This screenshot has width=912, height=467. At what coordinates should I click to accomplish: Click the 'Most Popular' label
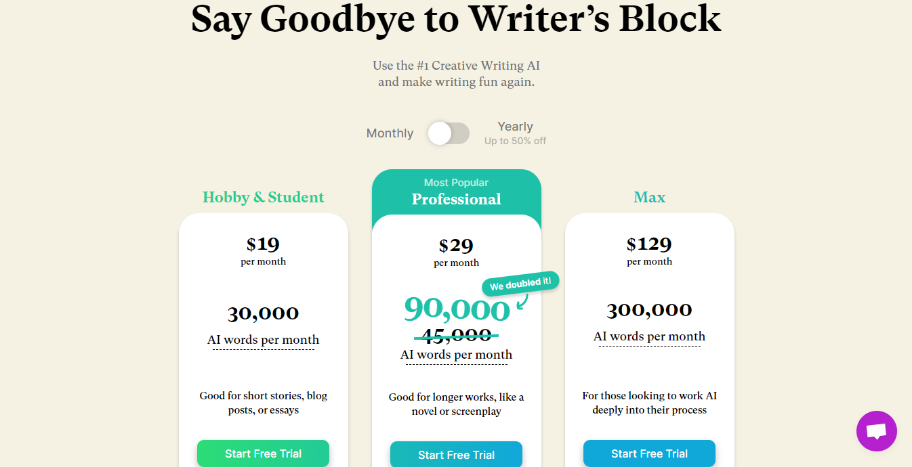(457, 182)
